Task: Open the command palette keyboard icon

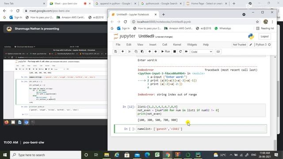Action: 218,52
